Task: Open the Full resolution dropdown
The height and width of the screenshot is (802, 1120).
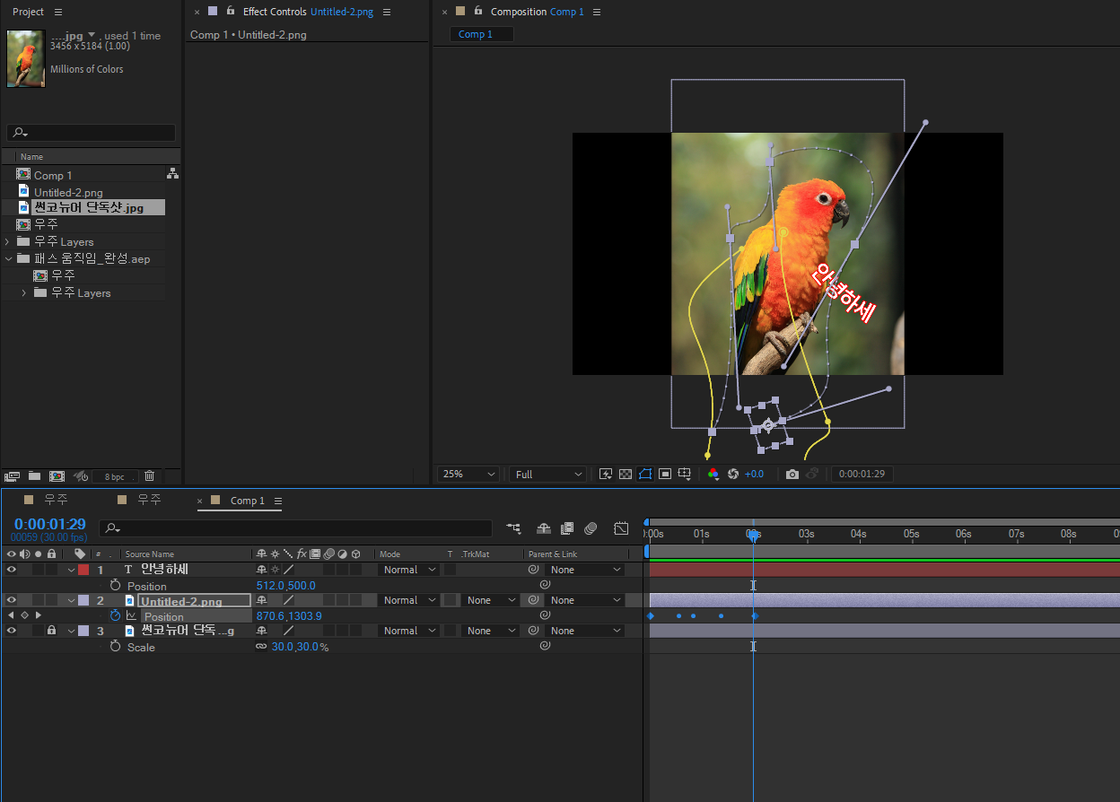Action: (x=547, y=475)
